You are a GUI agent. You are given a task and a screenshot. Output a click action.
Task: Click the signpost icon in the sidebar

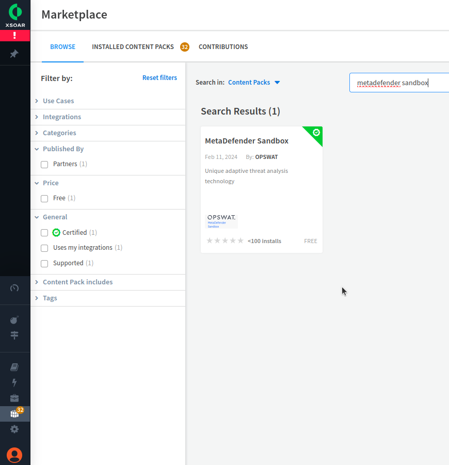[14, 335]
